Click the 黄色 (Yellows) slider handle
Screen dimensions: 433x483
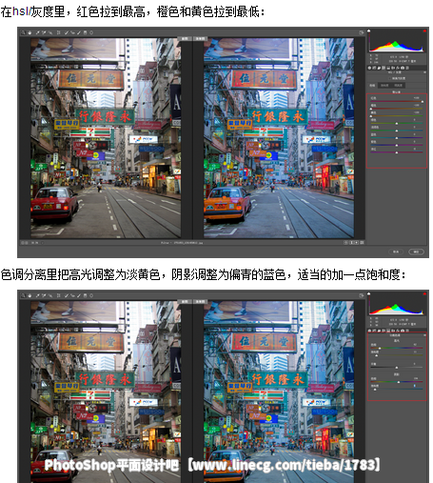(371, 116)
